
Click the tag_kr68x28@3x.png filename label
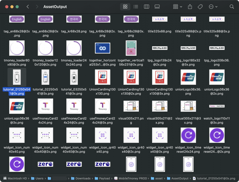131,33
